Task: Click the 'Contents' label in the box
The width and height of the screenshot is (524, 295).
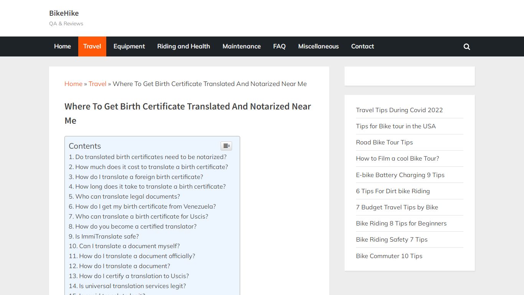Action: (85, 146)
